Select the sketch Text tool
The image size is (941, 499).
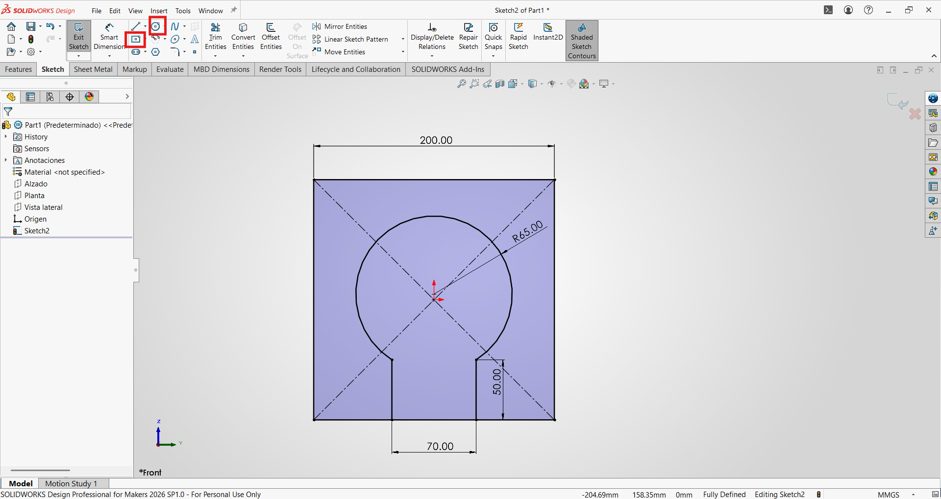(195, 39)
